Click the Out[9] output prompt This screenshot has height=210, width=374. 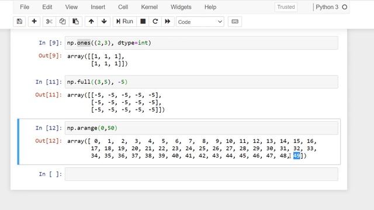click(50, 56)
